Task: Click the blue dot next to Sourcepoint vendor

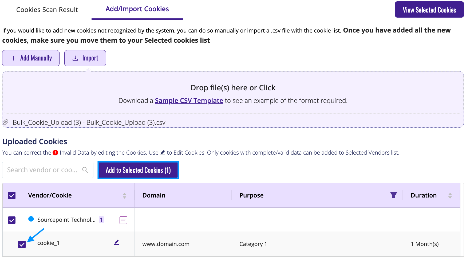Action: 31,219
